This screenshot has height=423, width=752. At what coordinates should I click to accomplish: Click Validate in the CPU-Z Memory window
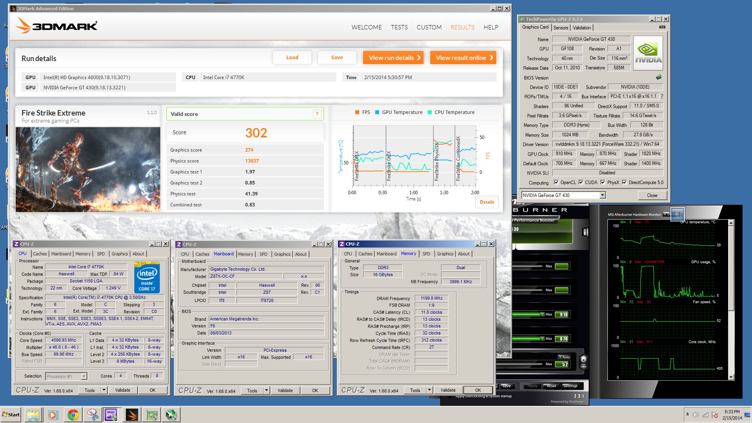[448, 390]
